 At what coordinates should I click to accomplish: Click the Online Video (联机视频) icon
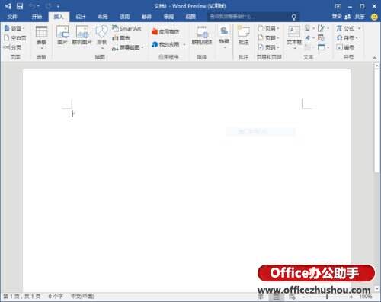(x=202, y=35)
